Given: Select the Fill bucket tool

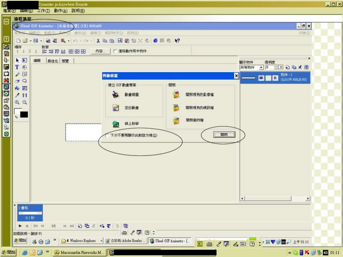Looking at the screenshot, I should click(17, 88).
